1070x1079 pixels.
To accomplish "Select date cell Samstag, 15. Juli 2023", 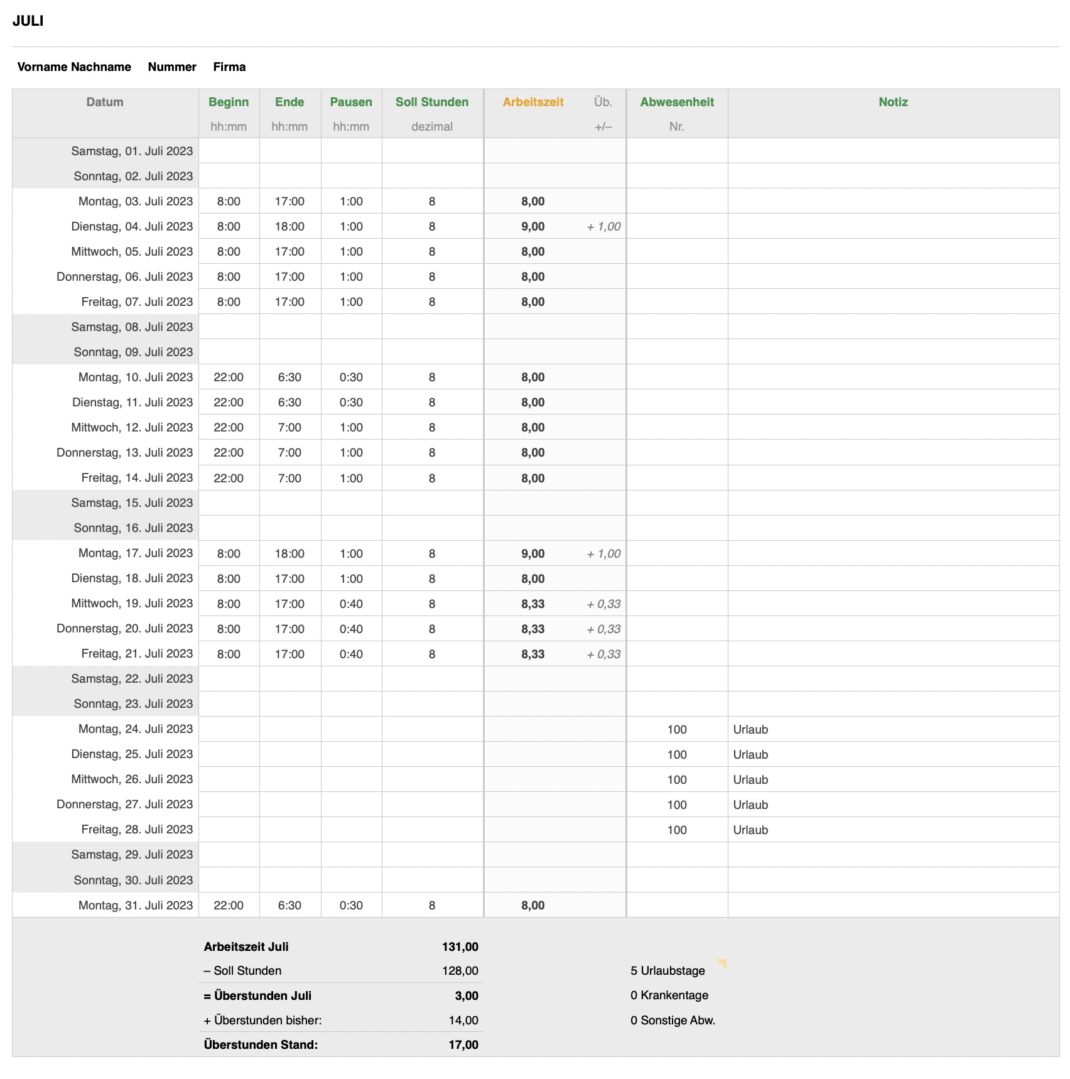I will click(x=132, y=503).
